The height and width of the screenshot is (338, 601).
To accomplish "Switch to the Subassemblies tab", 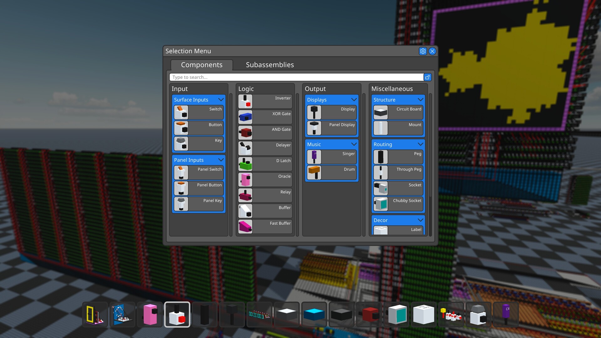I will coord(270,65).
